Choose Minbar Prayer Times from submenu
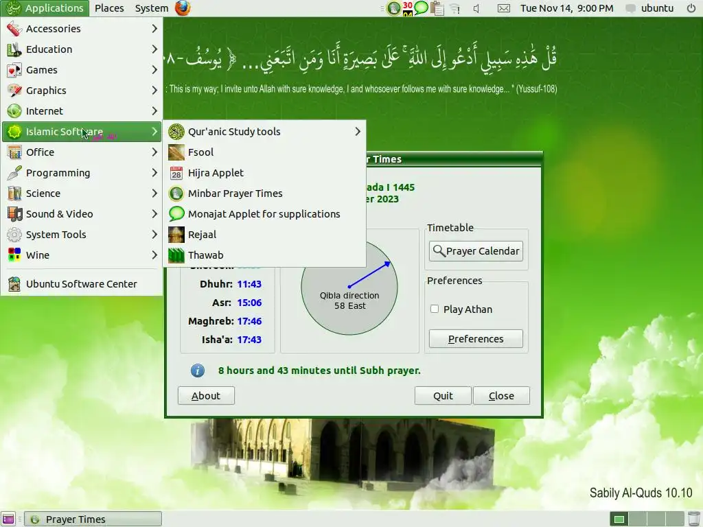The image size is (703, 527). [x=264, y=194]
